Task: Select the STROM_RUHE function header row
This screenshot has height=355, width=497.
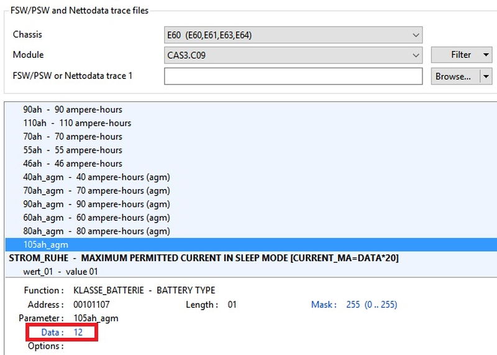Action: (x=203, y=258)
